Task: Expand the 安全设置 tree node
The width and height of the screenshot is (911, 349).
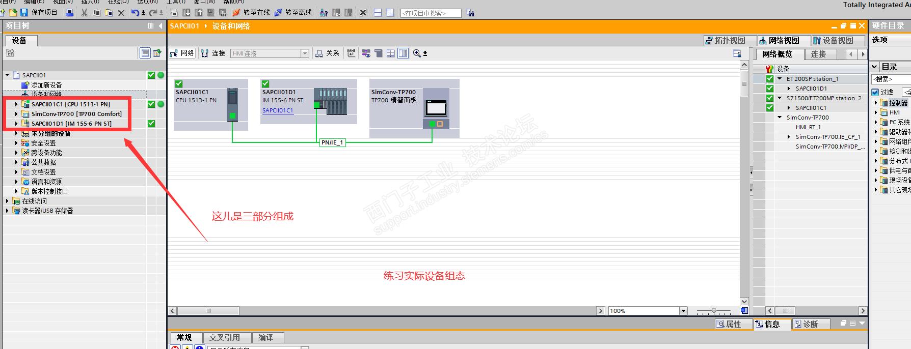Action: [16, 143]
